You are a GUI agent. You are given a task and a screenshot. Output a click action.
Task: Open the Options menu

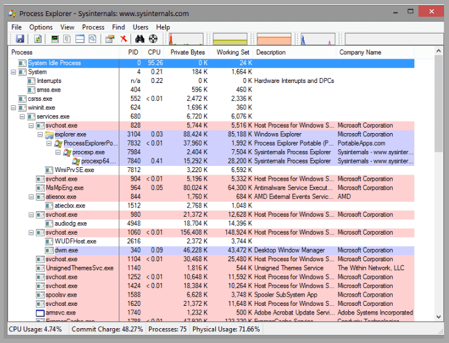(41, 27)
